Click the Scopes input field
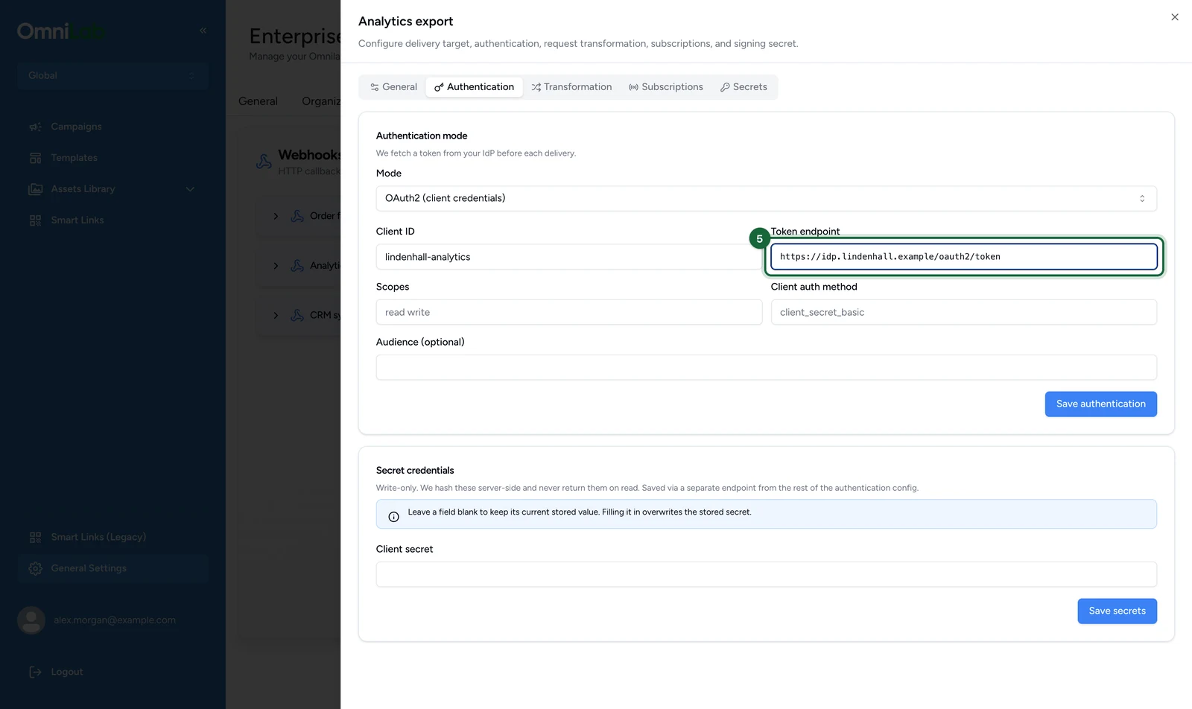Viewport: 1192px width, 709px height. pyautogui.click(x=568, y=312)
